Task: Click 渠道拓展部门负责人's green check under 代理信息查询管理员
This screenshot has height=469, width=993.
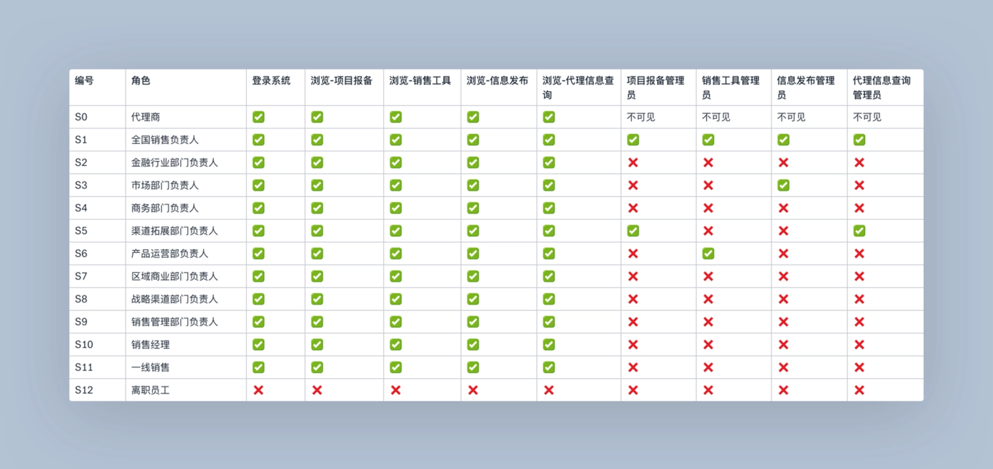Action: click(x=859, y=231)
